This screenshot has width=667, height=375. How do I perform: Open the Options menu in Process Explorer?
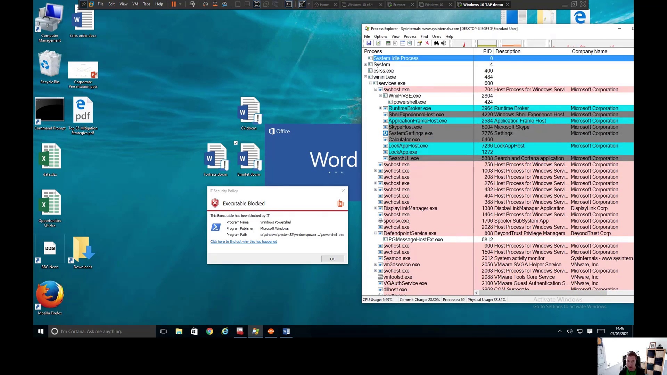380,36
